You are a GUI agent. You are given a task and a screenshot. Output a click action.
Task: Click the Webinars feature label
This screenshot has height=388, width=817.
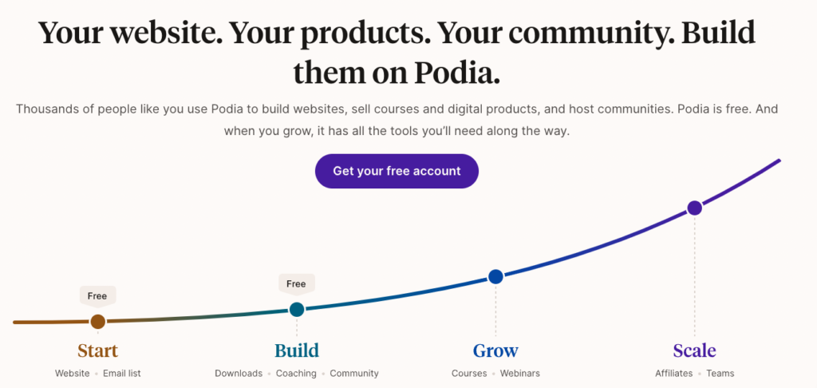pyautogui.click(x=520, y=374)
